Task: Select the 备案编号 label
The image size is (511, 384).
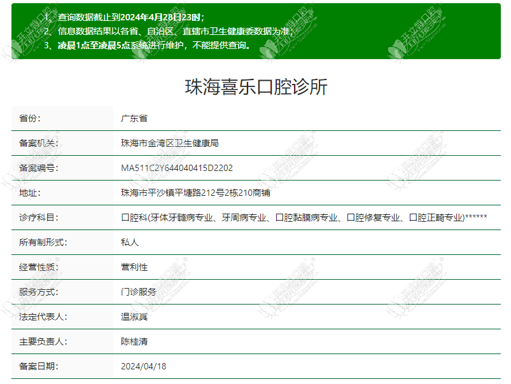Action: (38, 168)
